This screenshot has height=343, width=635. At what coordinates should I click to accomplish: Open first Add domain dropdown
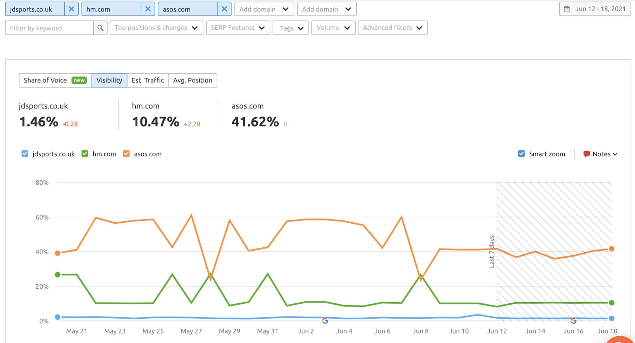pyautogui.click(x=264, y=9)
